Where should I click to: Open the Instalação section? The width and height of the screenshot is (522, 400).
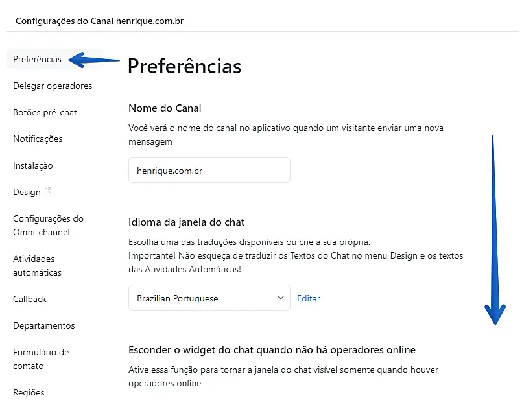point(33,165)
